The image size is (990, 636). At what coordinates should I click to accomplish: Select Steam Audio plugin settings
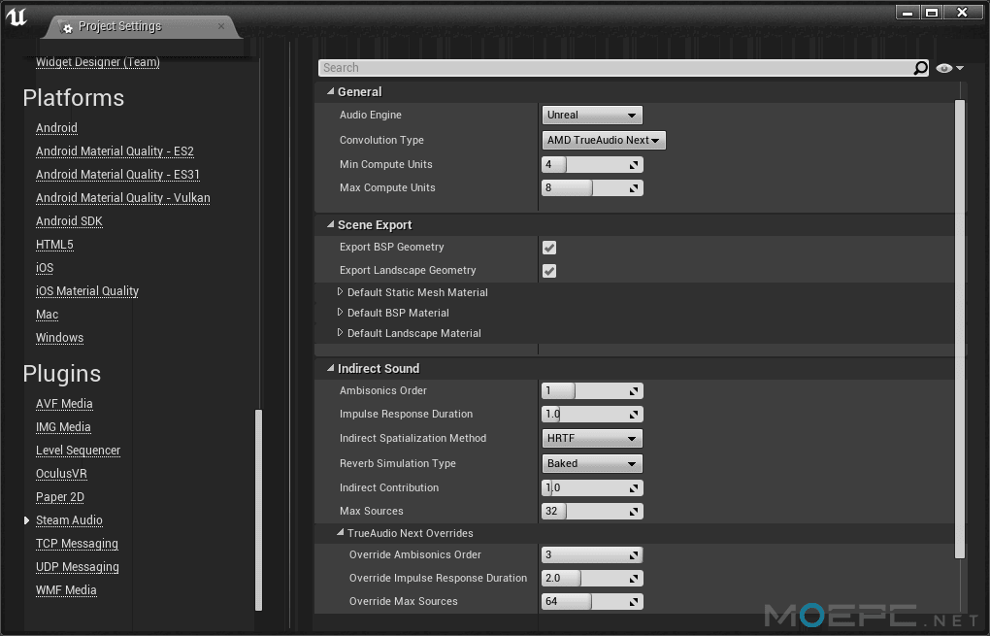point(70,521)
